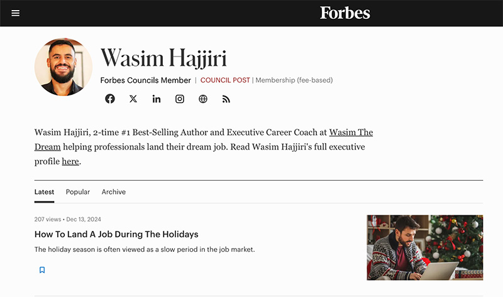Click the COUNCIL POST label
503x297 pixels.
[225, 80]
